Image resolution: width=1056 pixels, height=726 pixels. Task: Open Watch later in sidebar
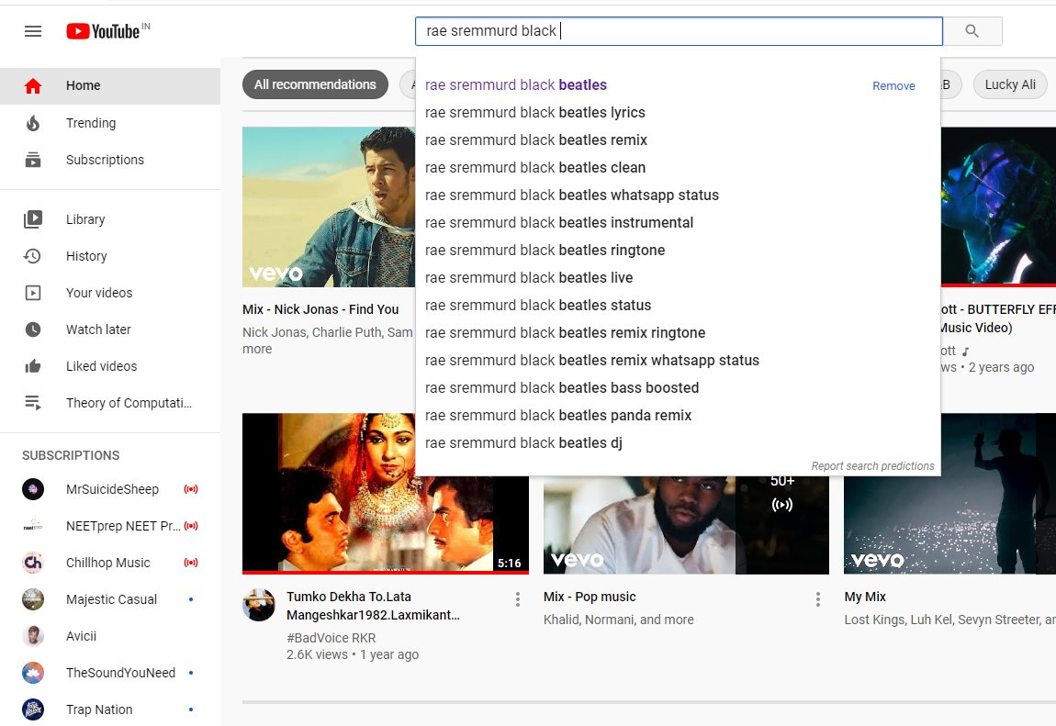(110, 329)
